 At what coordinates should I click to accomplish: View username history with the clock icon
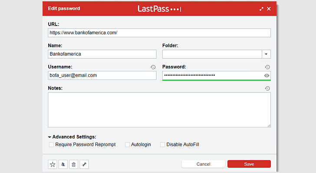pyautogui.click(x=153, y=67)
